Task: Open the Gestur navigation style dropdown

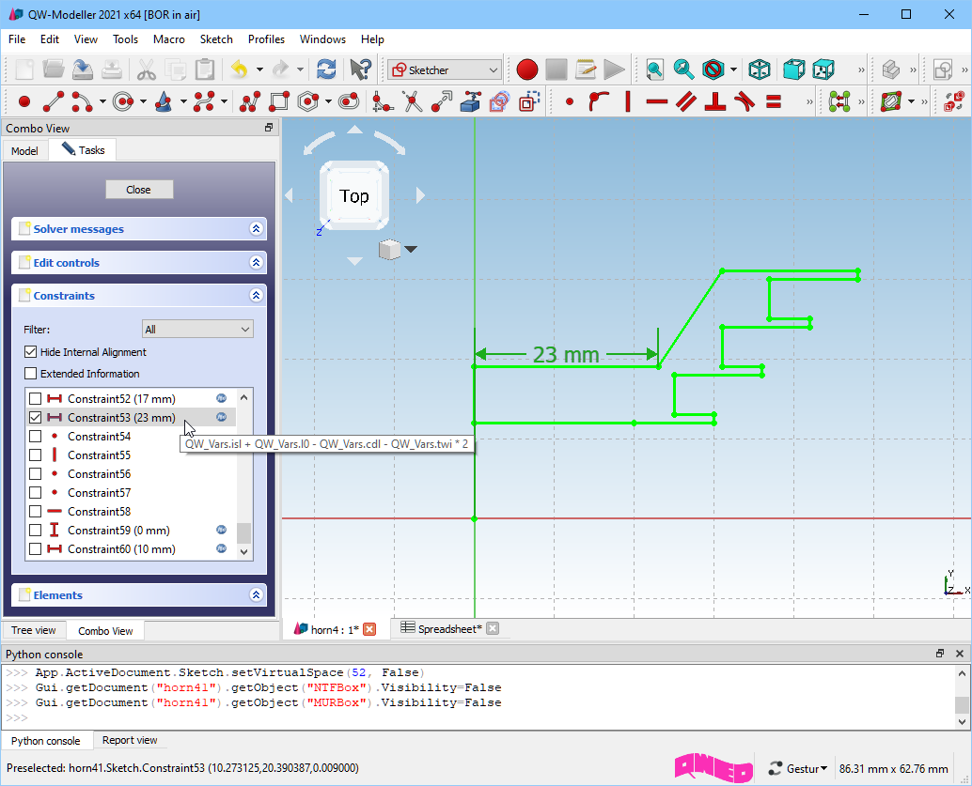Action: click(x=798, y=769)
